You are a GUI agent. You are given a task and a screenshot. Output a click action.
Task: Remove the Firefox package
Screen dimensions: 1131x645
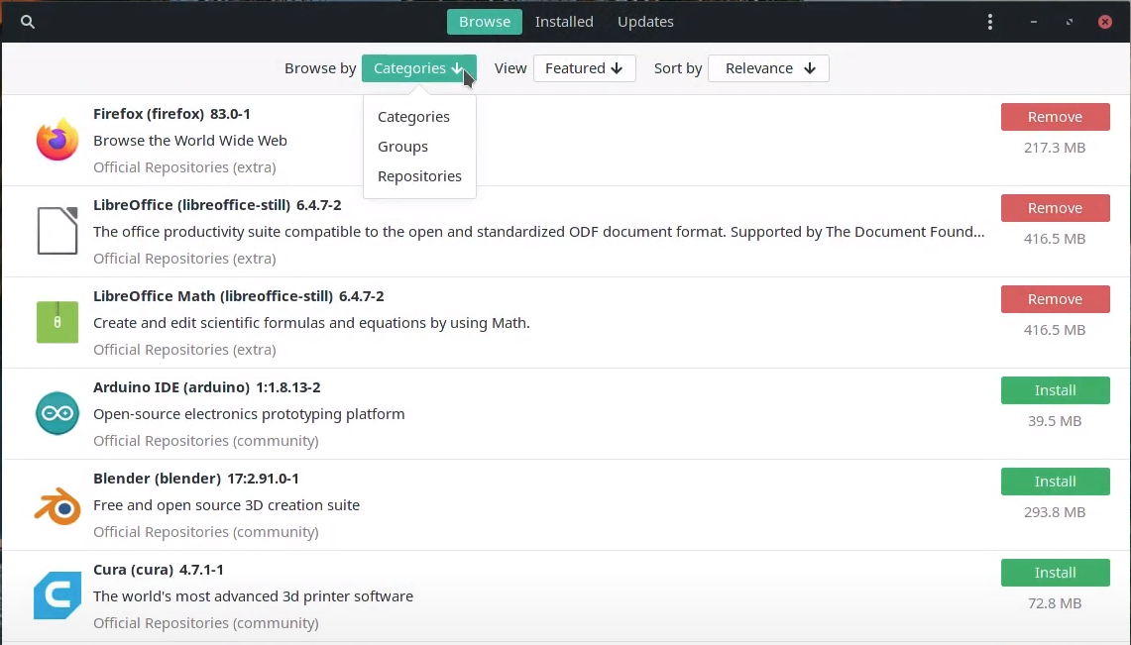pyautogui.click(x=1056, y=117)
